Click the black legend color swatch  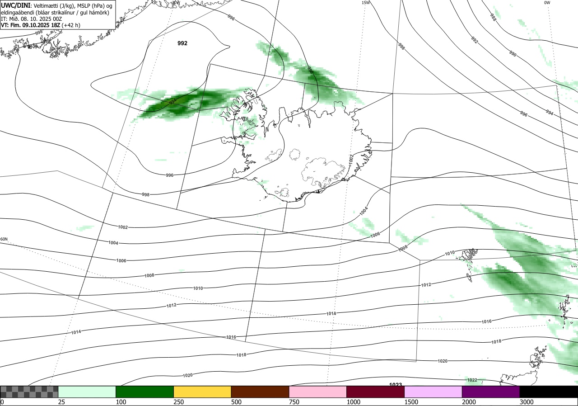coord(549,392)
